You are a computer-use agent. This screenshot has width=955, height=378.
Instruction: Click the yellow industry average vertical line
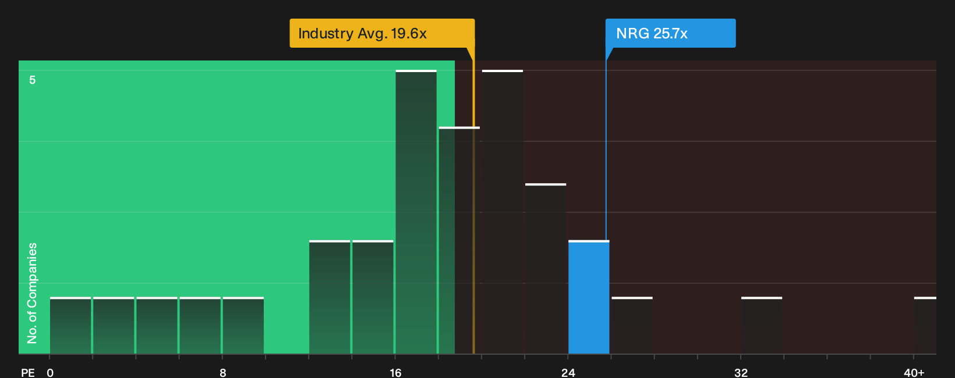click(473, 201)
